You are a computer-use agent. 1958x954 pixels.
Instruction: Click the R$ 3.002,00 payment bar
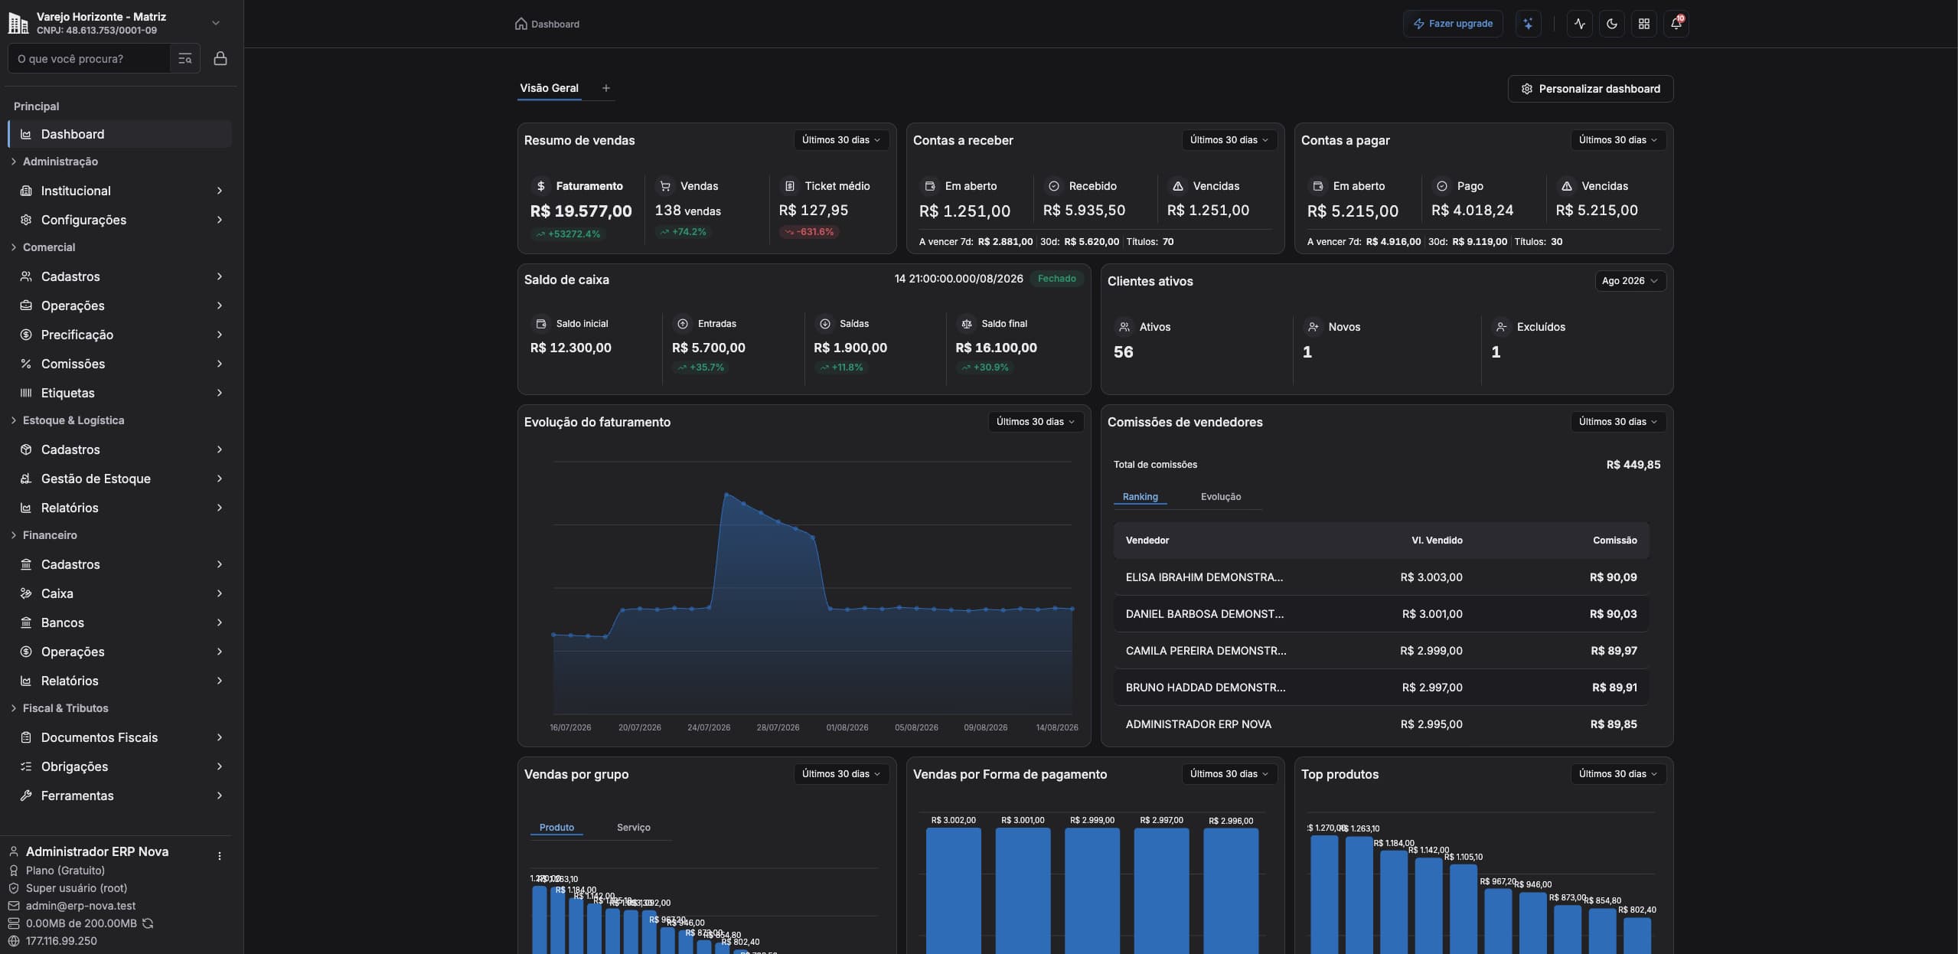pyautogui.click(x=953, y=890)
